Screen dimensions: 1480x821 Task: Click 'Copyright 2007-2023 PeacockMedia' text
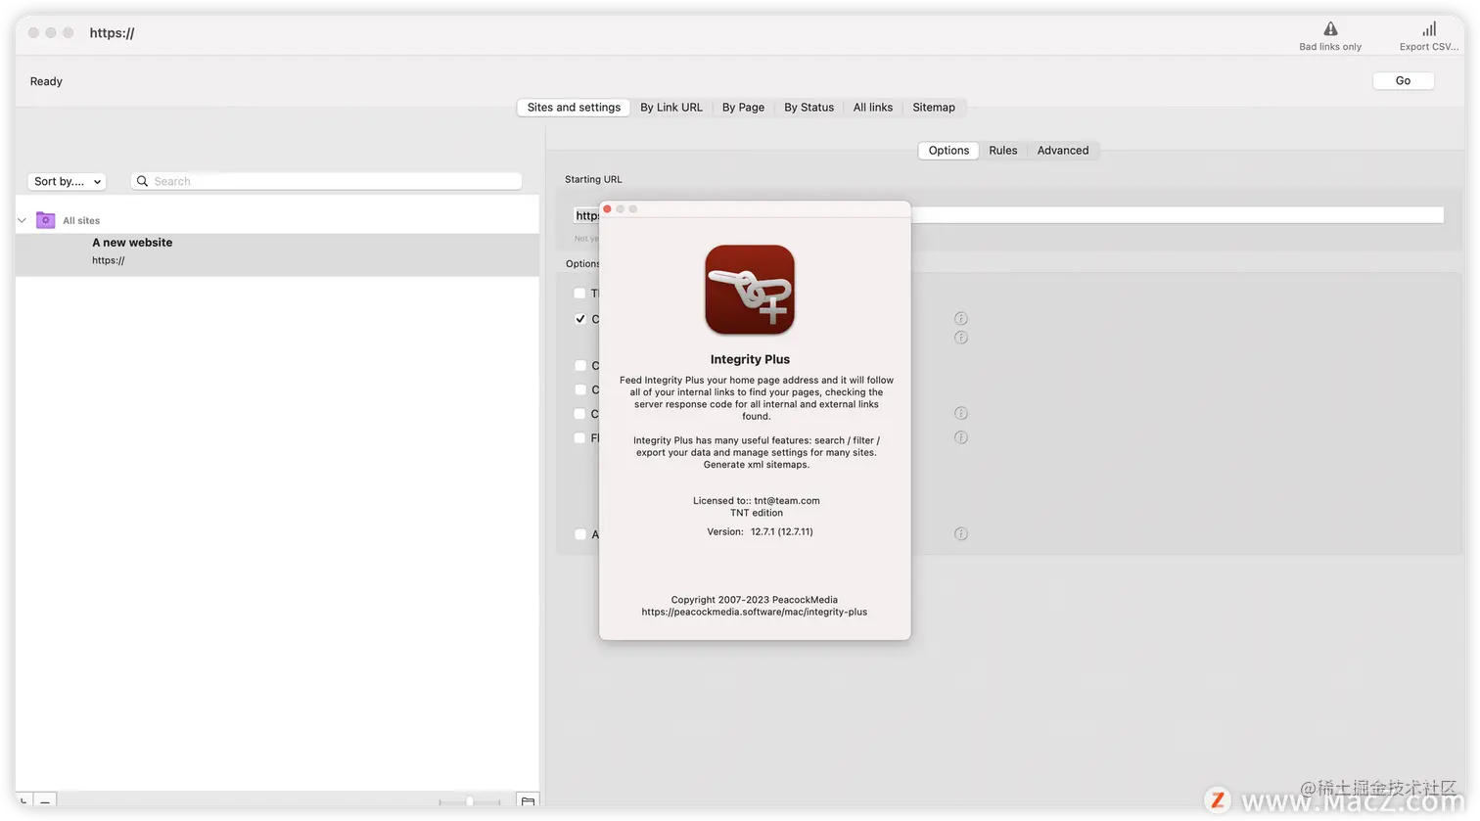pyautogui.click(x=755, y=600)
